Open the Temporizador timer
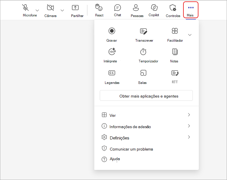 (148, 55)
